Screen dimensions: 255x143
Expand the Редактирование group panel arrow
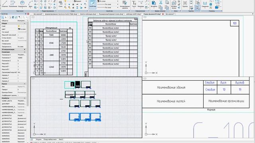click(x=56, y=11)
